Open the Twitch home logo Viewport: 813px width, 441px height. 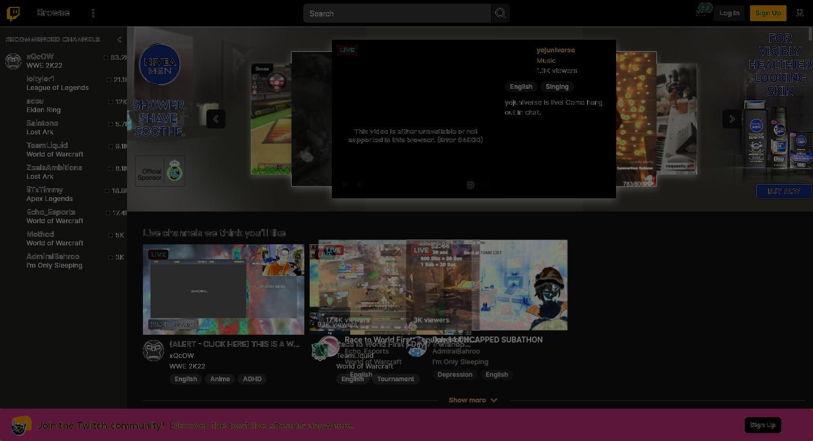point(13,13)
